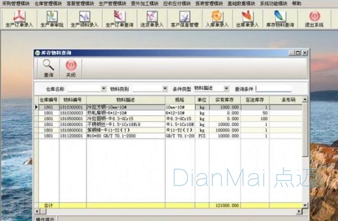This screenshot has width=338, height=221.
Task: Maximize the 库存物料查询 window
Action: point(298,53)
